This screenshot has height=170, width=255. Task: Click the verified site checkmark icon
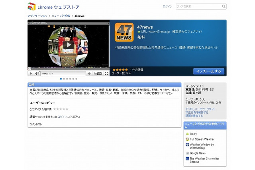pos(139,32)
